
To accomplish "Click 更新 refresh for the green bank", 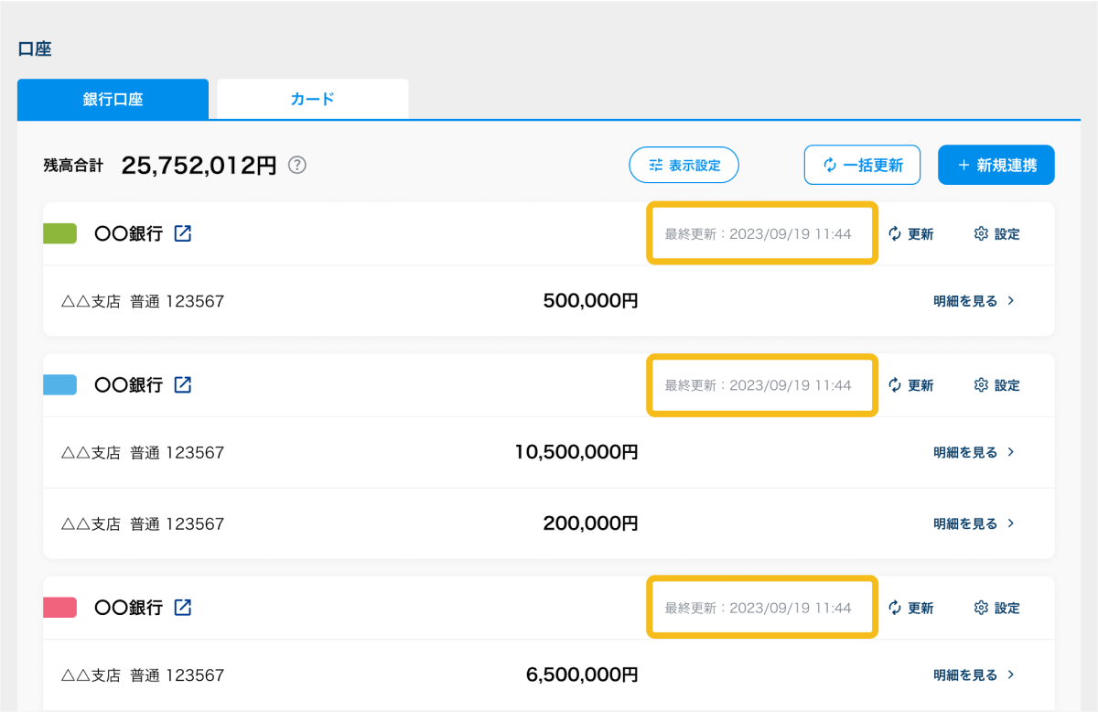I will tap(910, 234).
